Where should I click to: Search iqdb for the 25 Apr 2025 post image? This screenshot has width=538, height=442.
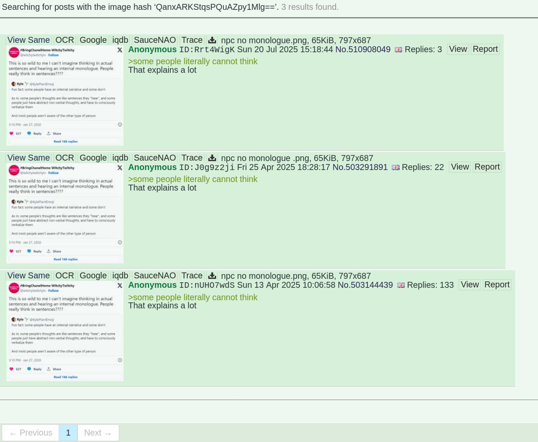120,158
